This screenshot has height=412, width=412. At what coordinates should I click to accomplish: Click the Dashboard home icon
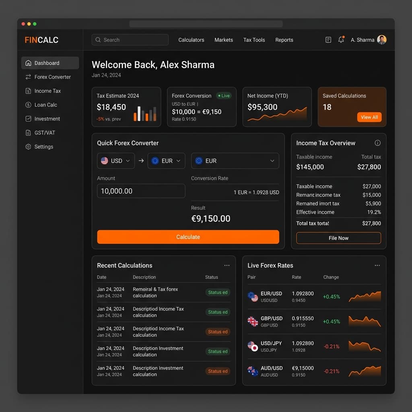28,63
